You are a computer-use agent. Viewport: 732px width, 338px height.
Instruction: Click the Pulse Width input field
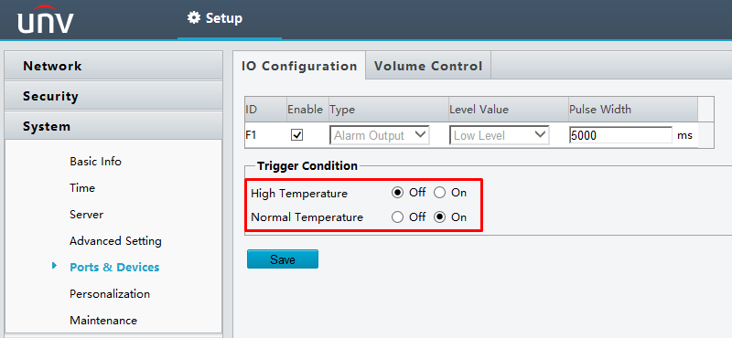point(621,135)
